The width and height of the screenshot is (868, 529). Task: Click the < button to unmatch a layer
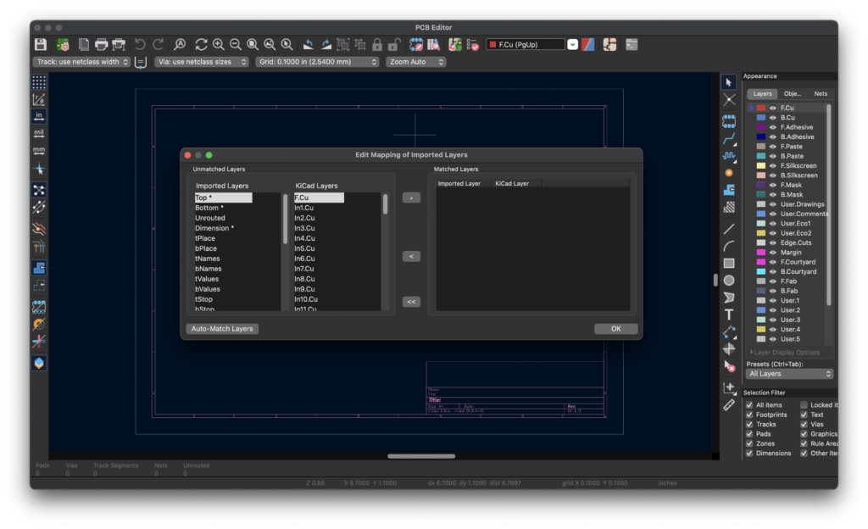[411, 256]
